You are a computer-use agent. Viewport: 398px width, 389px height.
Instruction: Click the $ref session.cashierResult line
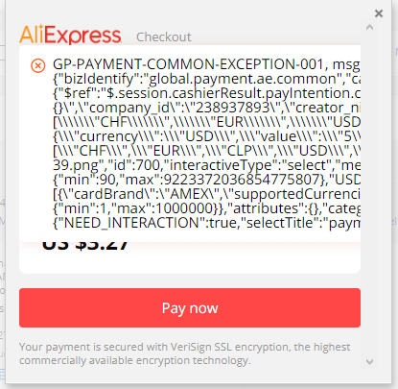coord(206,93)
